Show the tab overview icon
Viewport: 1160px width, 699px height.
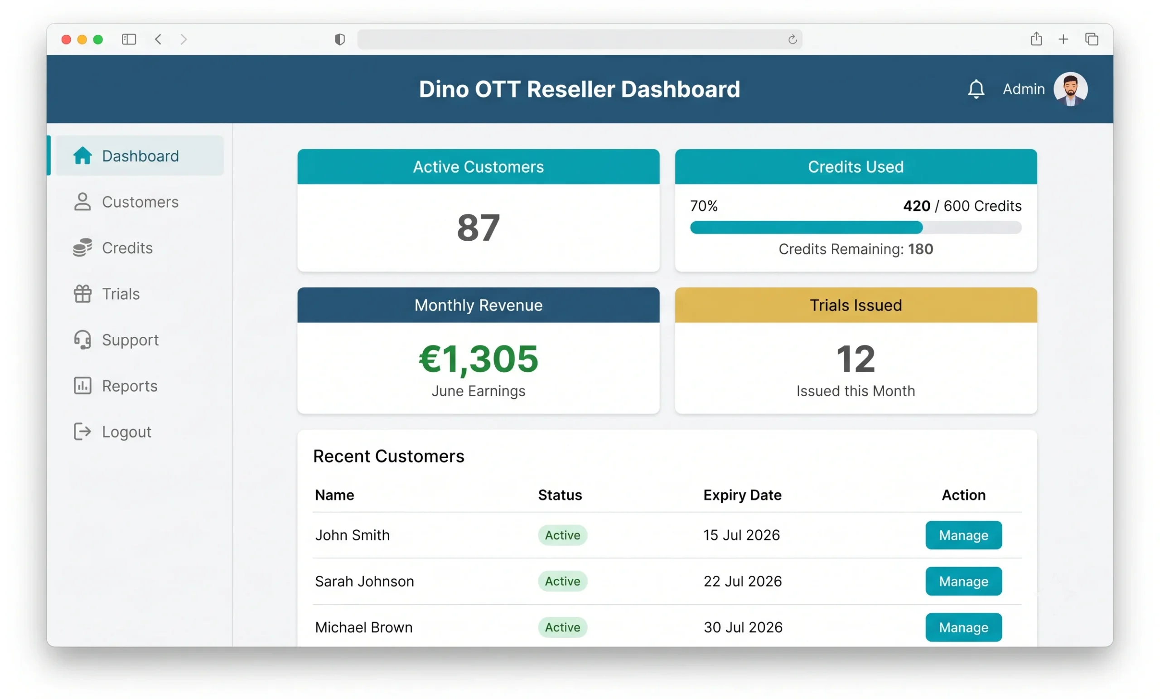[1092, 39]
